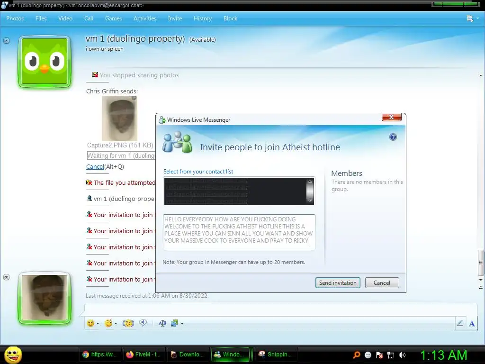Open the Games menu item
The height and width of the screenshot is (364, 485).
pyautogui.click(x=113, y=18)
